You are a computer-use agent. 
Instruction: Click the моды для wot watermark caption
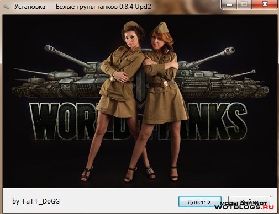click(244, 203)
